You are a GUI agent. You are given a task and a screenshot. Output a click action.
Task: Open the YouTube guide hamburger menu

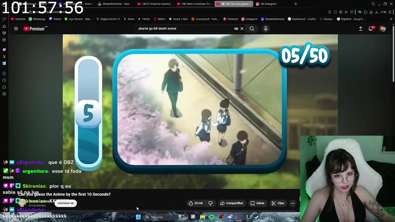16,29
